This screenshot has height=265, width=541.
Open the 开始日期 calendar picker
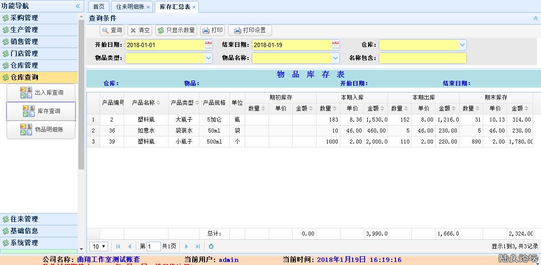[x=209, y=45]
